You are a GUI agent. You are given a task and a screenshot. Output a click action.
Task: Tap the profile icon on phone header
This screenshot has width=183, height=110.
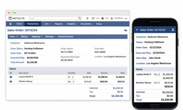[173, 30]
